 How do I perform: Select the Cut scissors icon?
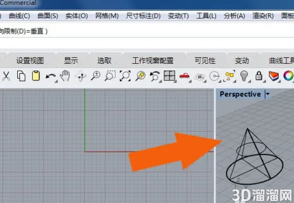(x=6, y=76)
